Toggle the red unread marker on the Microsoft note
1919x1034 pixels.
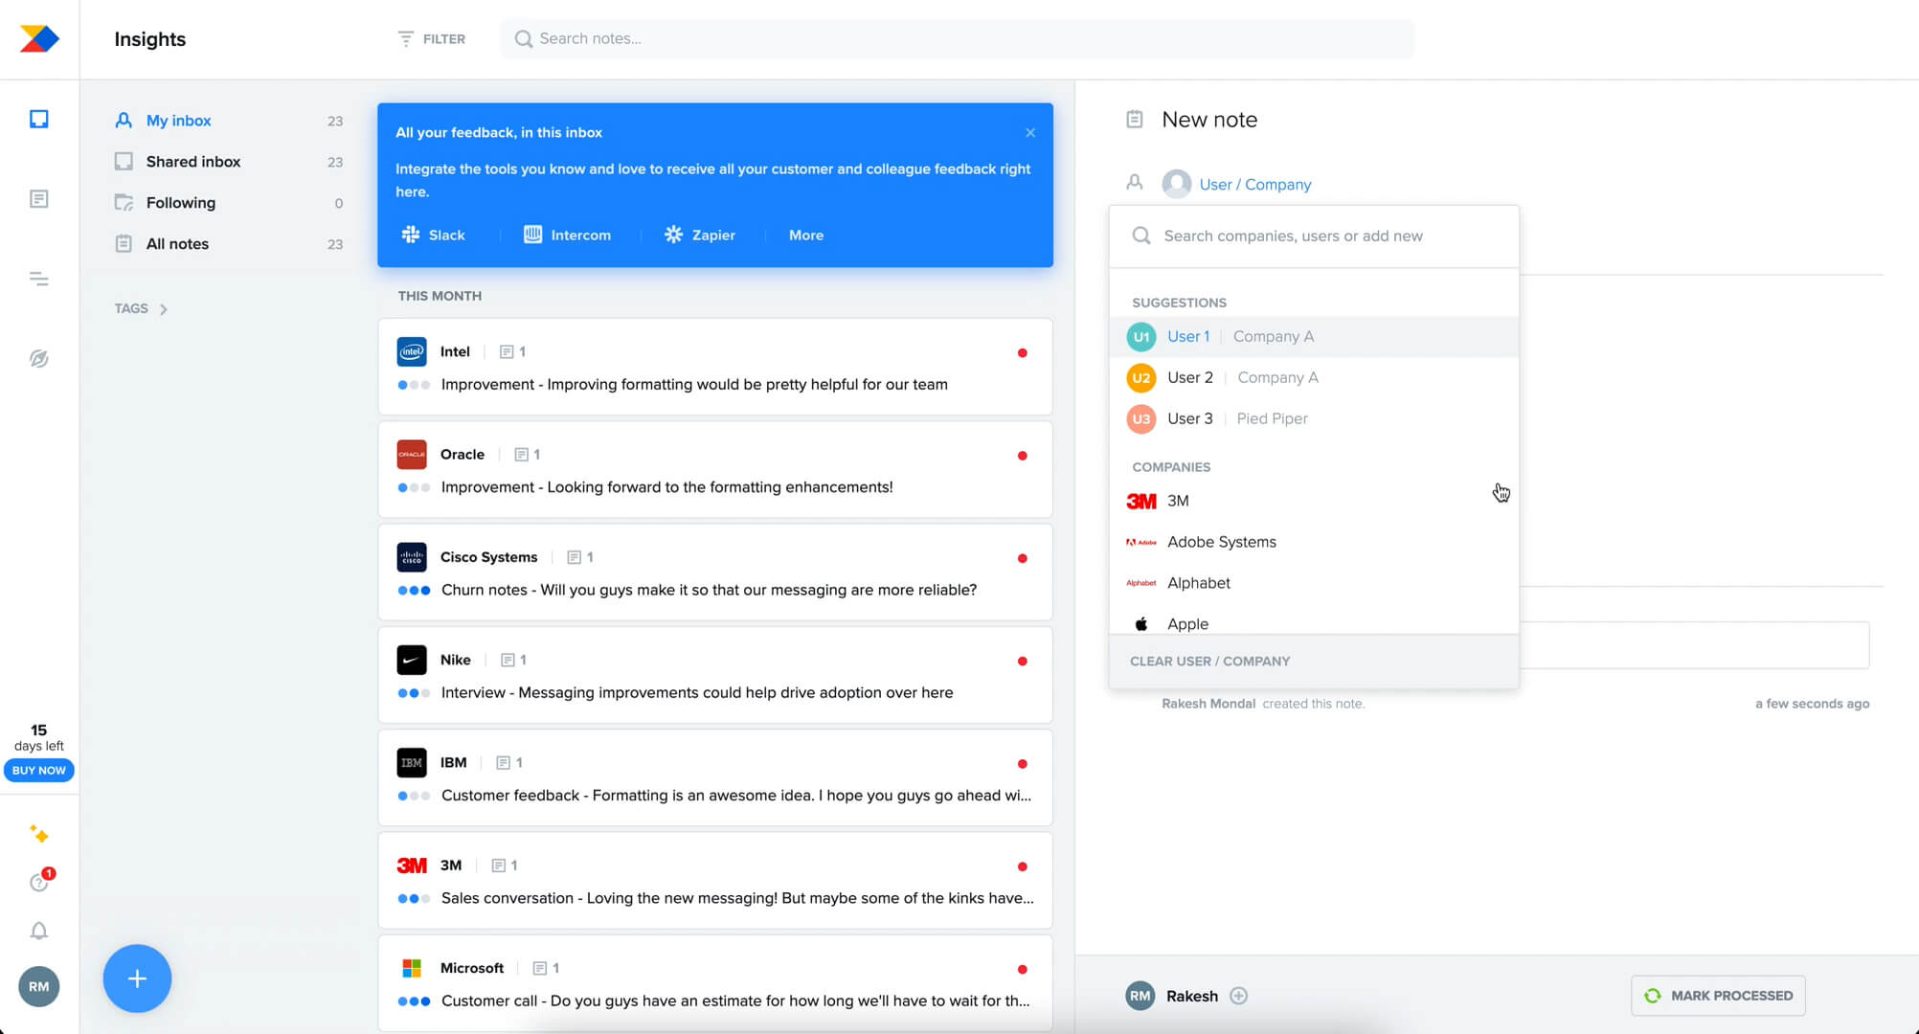(x=1022, y=970)
